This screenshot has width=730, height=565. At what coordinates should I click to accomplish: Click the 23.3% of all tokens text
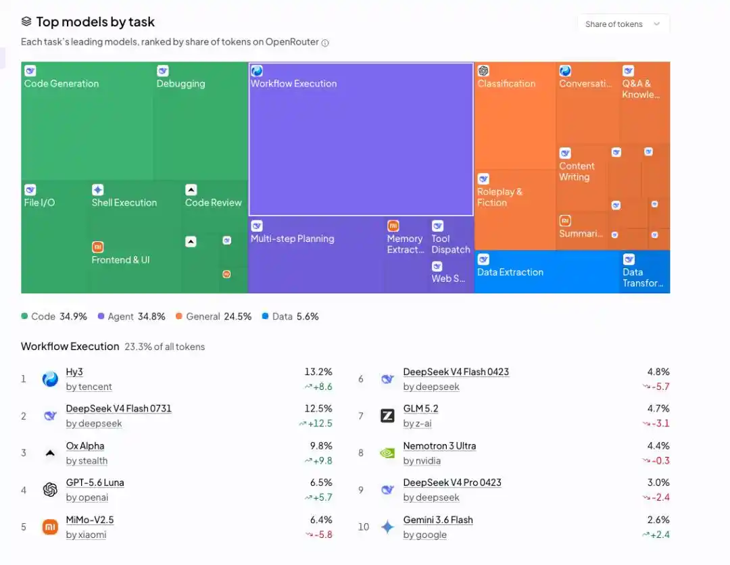click(165, 347)
